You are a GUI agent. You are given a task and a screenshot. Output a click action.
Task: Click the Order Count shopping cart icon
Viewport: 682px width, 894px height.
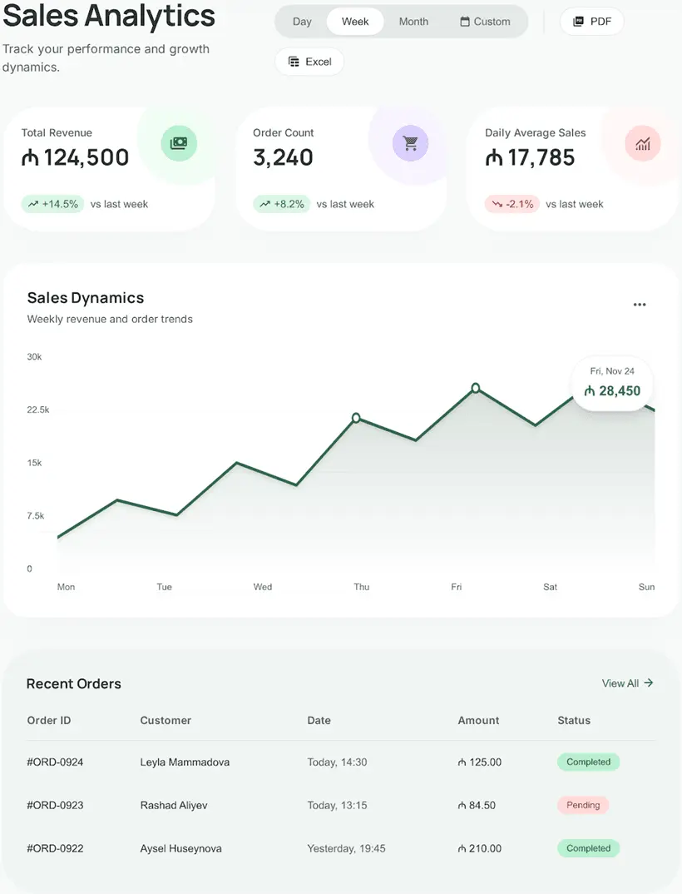tap(410, 143)
